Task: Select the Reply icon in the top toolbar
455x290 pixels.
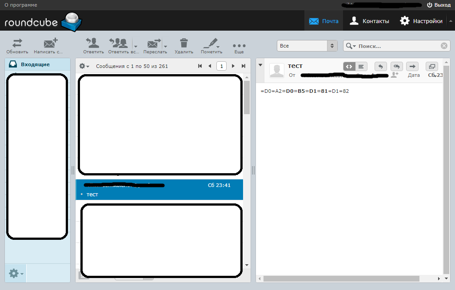Action: point(92,43)
